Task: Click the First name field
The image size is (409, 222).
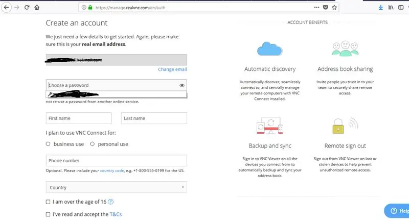Action: click(79, 118)
